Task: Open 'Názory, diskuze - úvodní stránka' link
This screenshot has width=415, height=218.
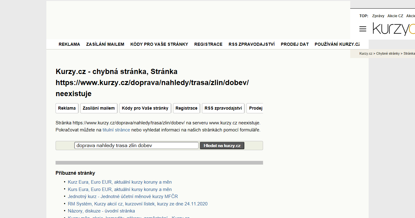Action: pyautogui.click(x=101, y=211)
